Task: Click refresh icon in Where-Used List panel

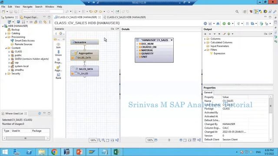Action: point(40,114)
